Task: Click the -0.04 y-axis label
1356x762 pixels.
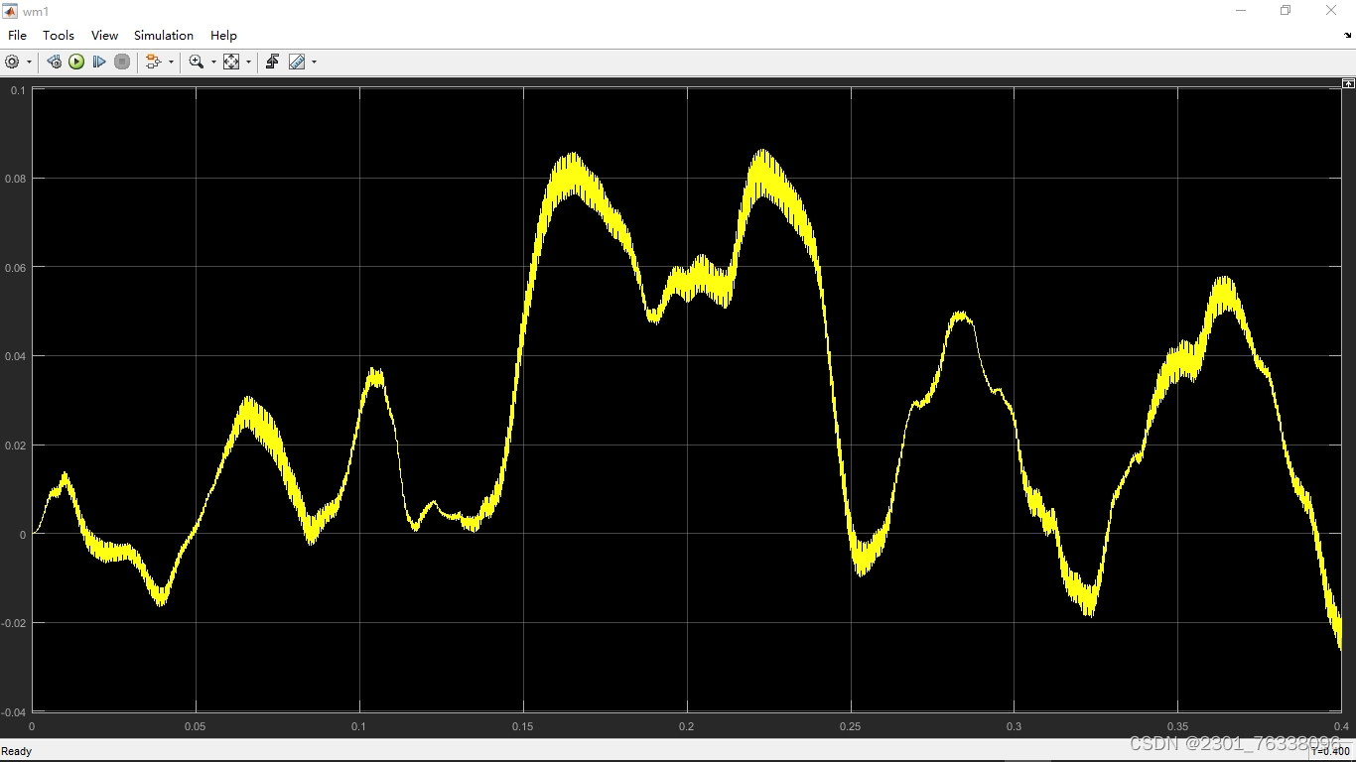Action: [x=15, y=711]
